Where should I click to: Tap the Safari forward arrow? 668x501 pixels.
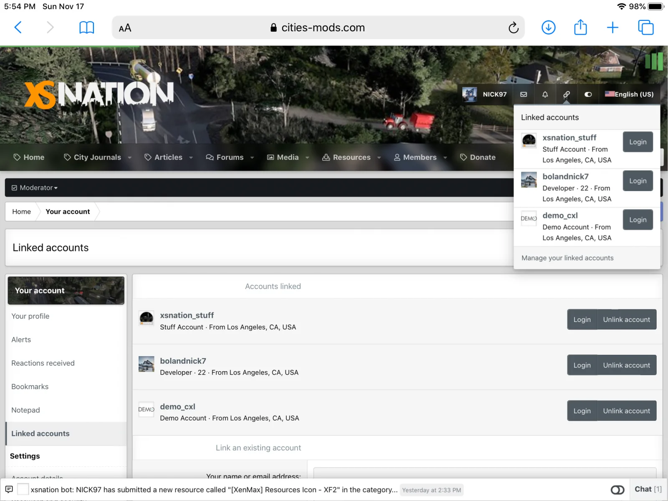[50, 28]
